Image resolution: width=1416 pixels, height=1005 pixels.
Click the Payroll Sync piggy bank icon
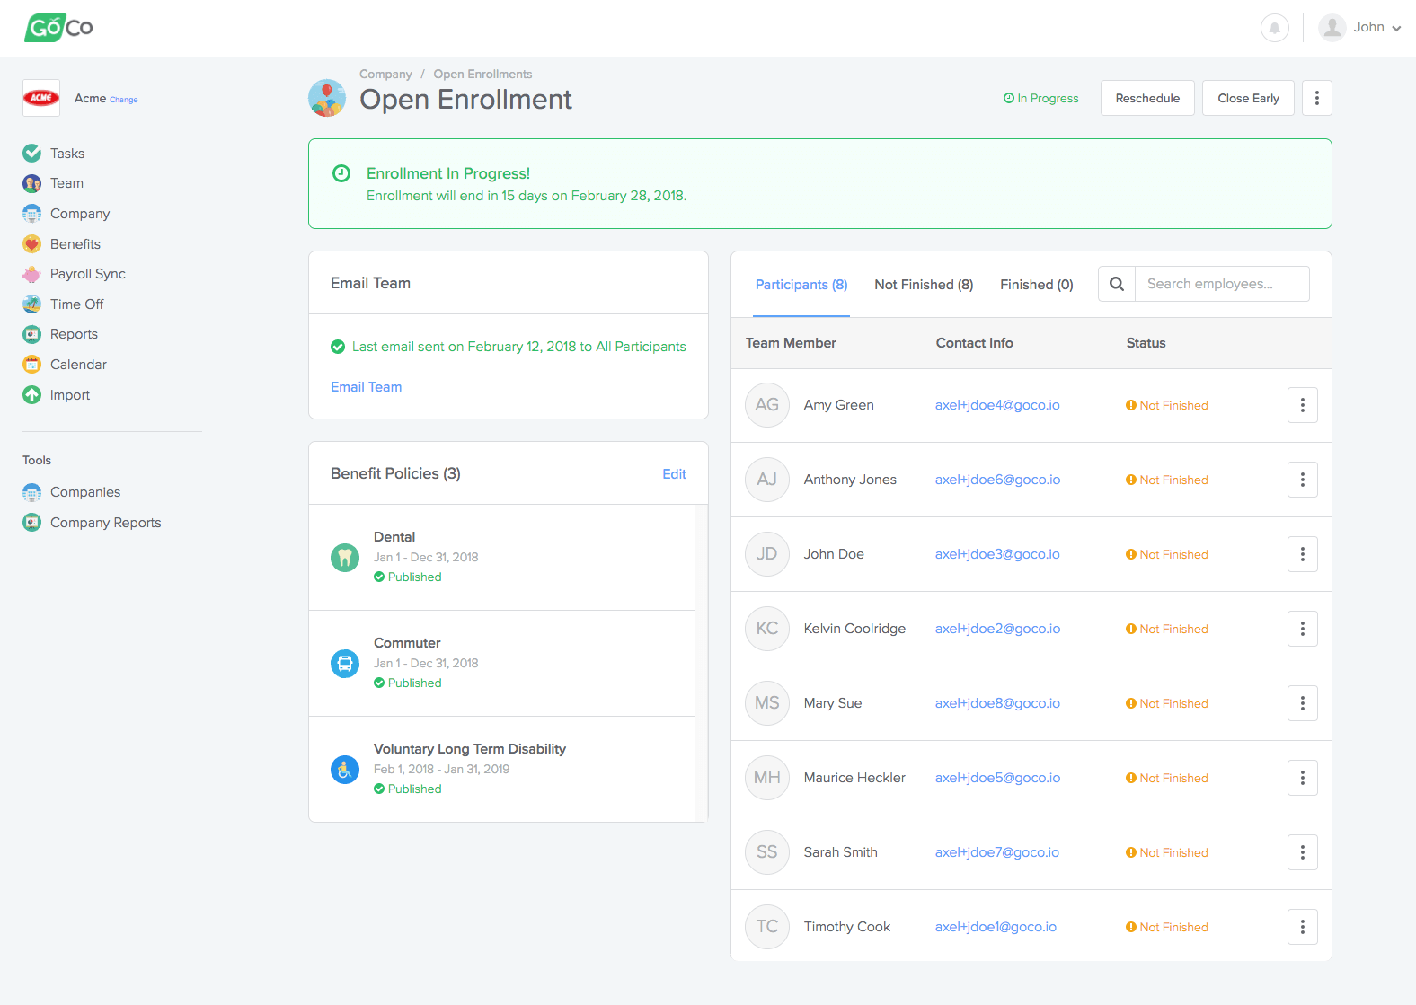32,274
